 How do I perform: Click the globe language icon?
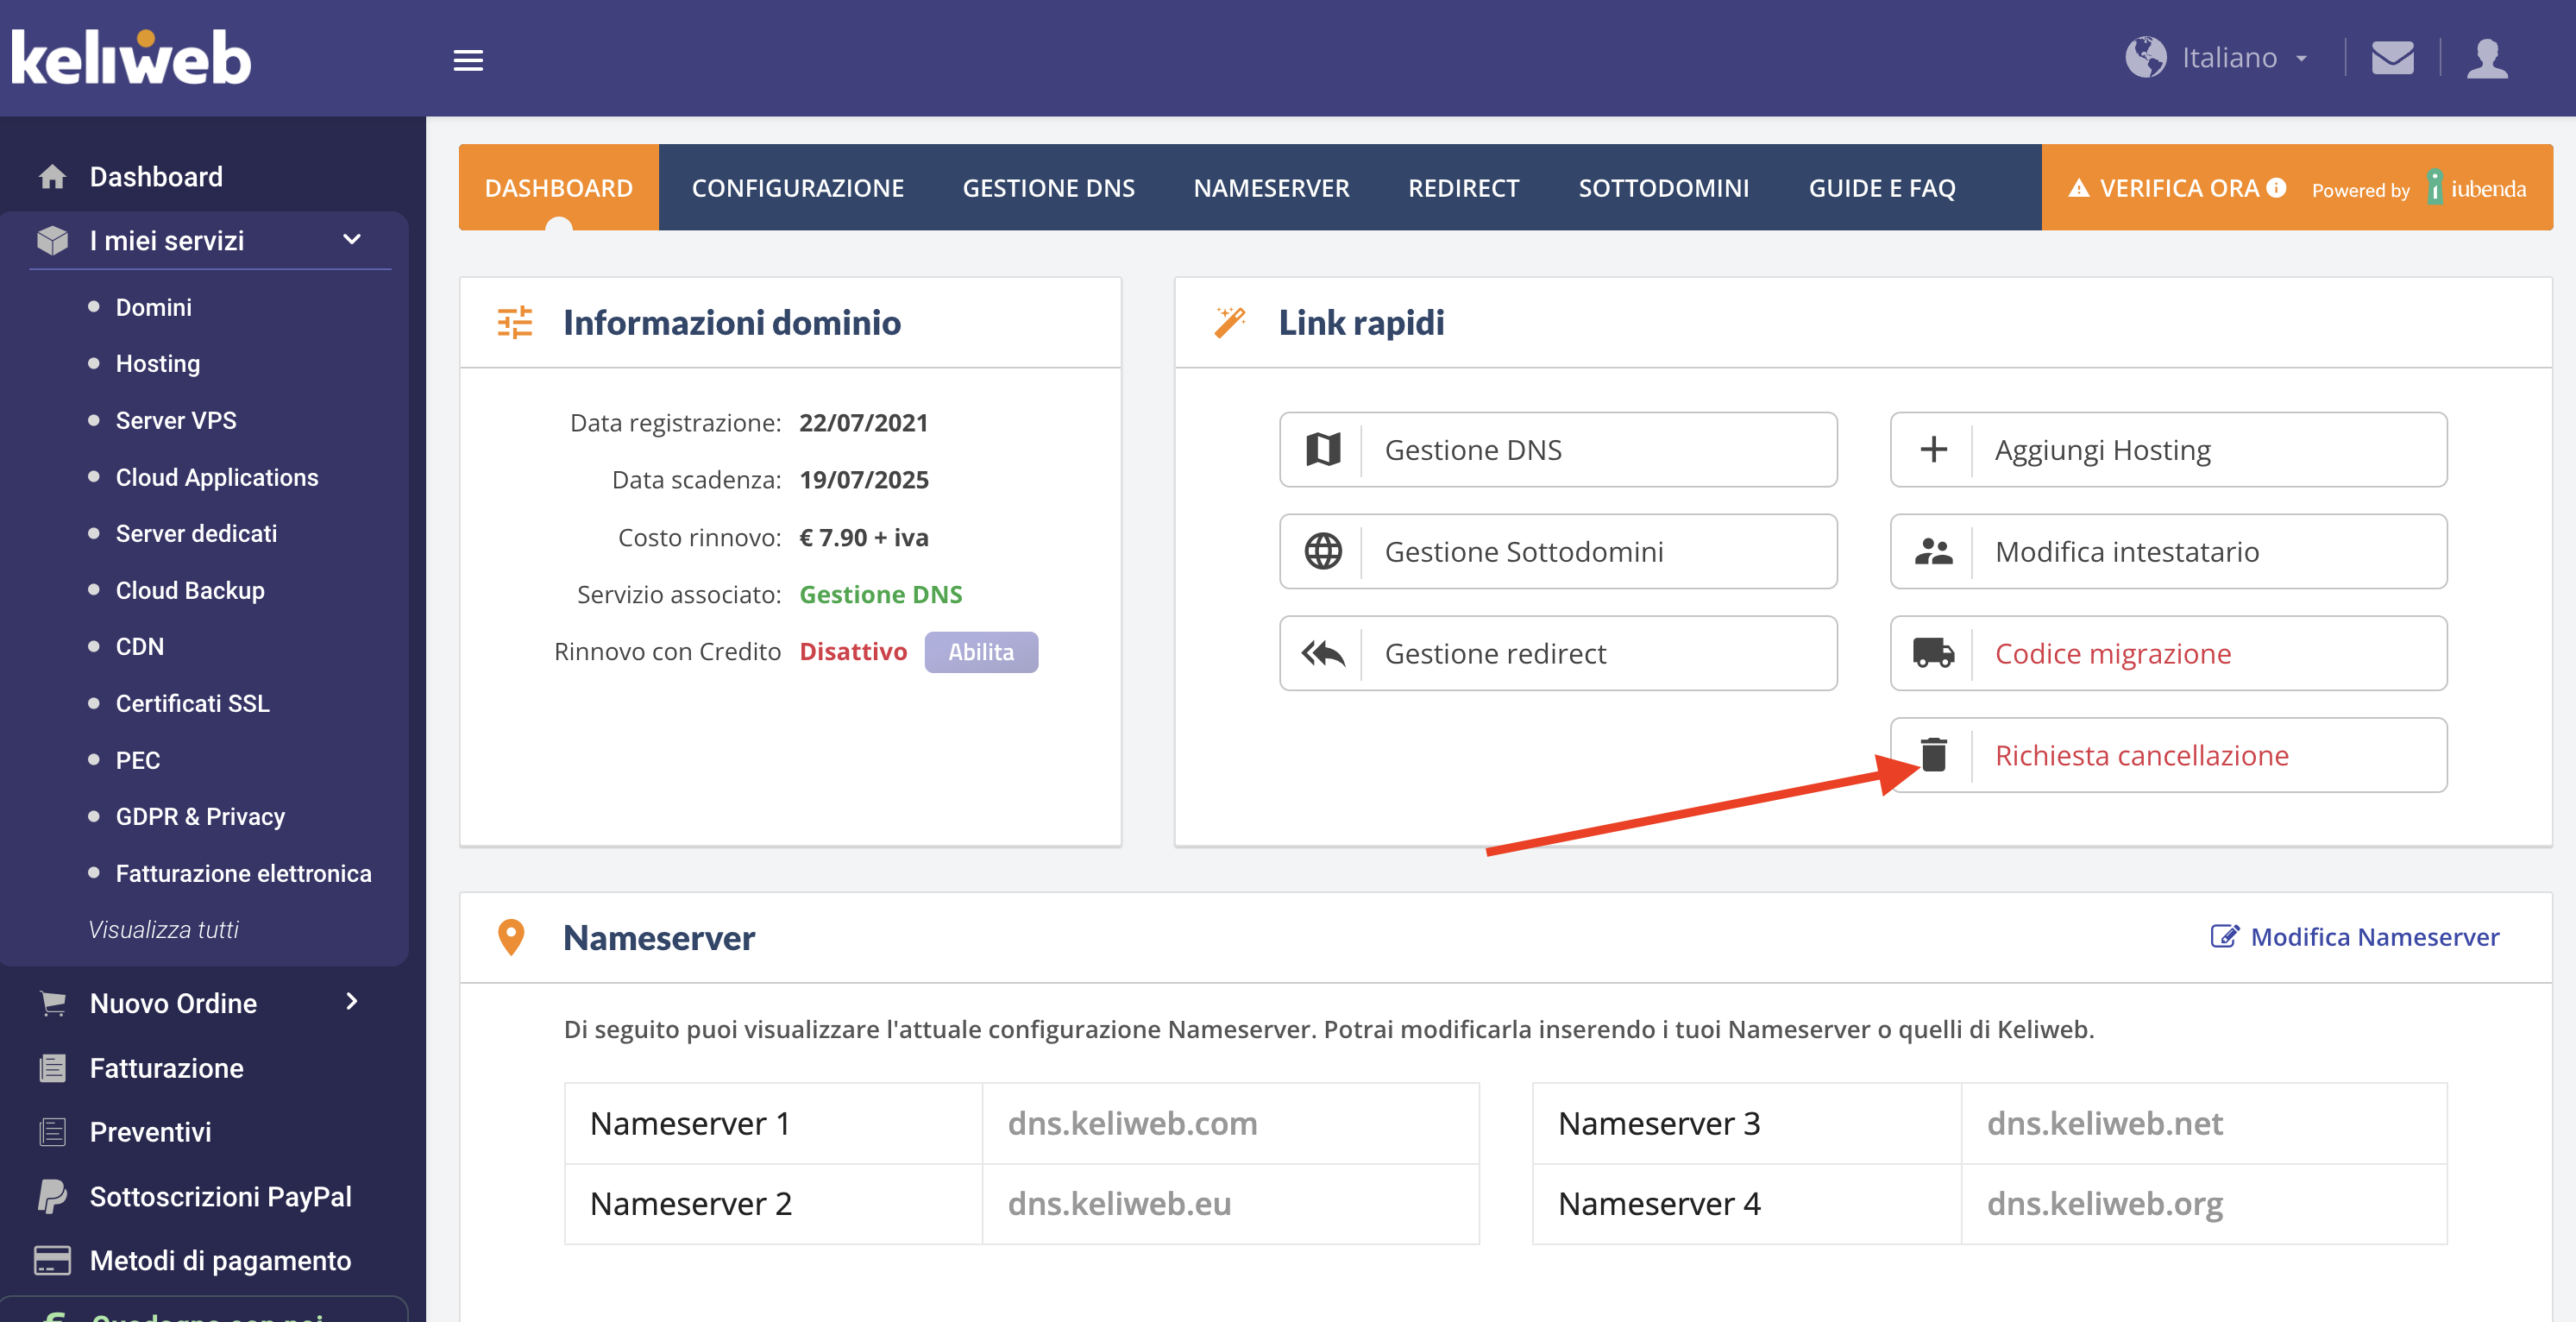click(x=2146, y=57)
